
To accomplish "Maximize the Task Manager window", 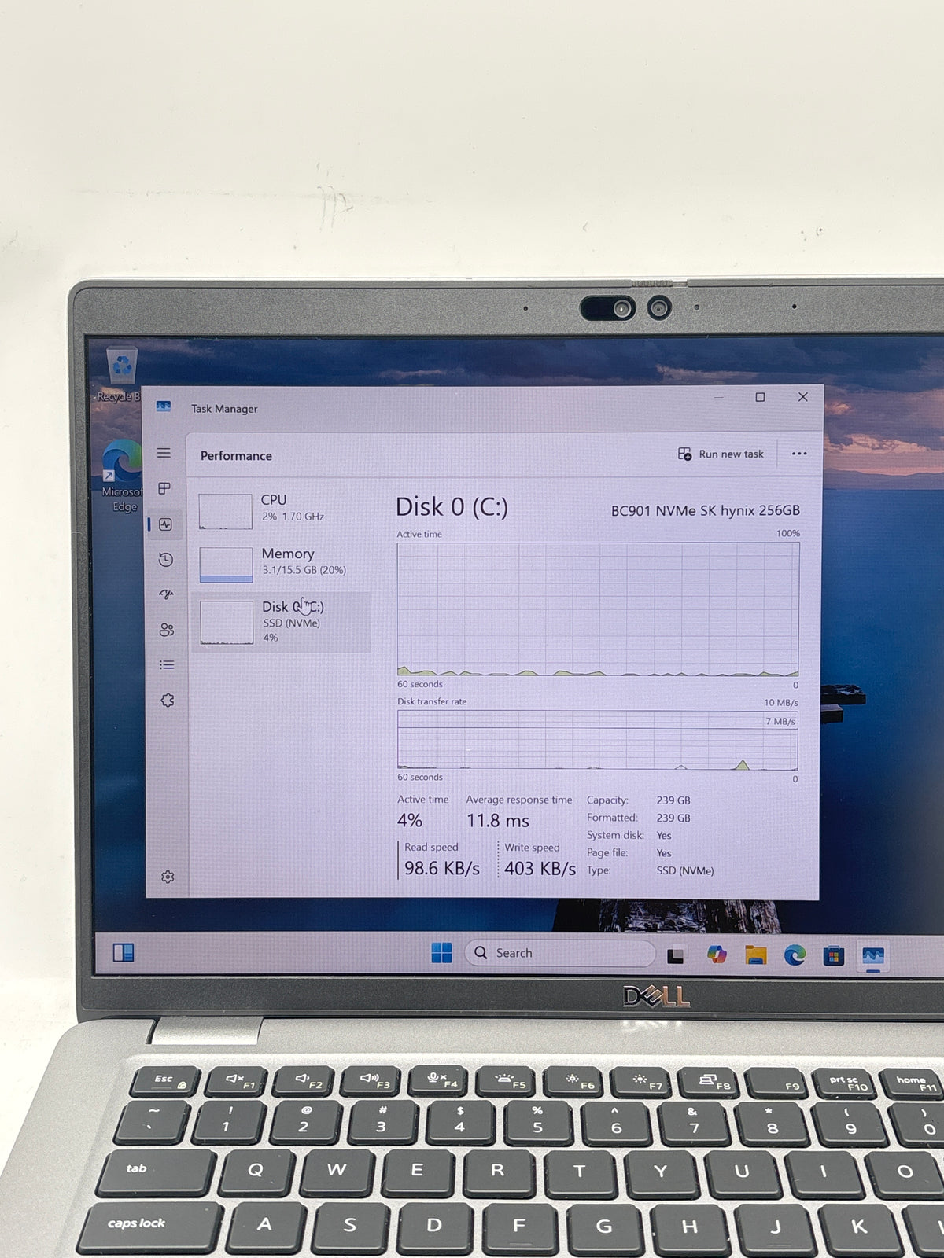I will pos(760,397).
